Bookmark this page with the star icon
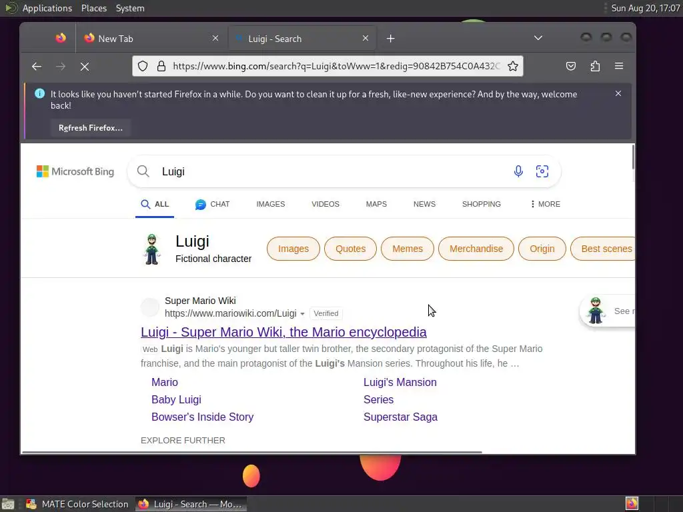The image size is (683, 512). [x=513, y=66]
